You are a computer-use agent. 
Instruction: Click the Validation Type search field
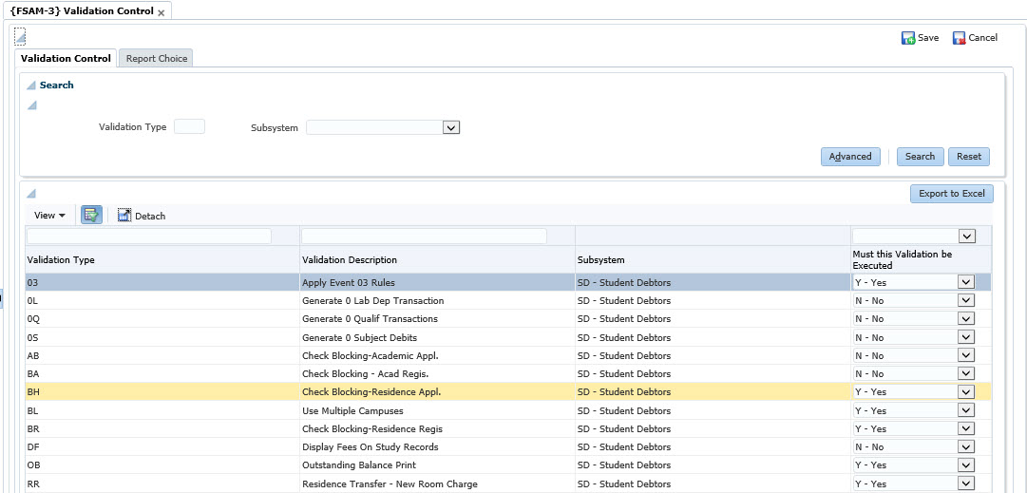tap(189, 127)
